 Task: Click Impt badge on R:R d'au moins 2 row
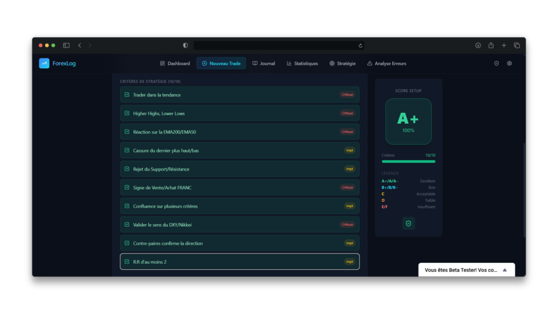click(349, 262)
